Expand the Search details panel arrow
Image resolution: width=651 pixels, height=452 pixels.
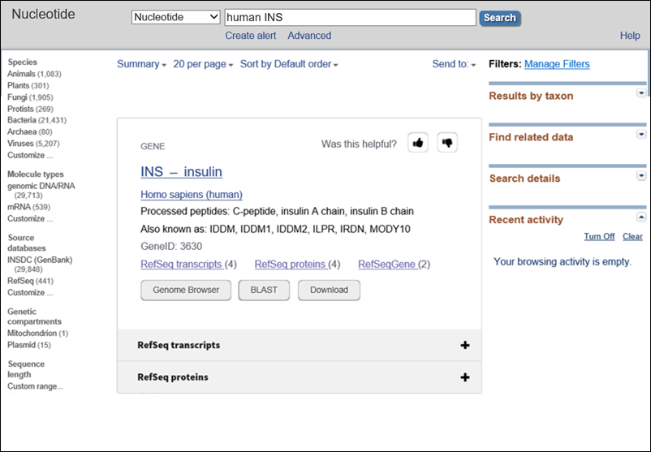[641, 175]
